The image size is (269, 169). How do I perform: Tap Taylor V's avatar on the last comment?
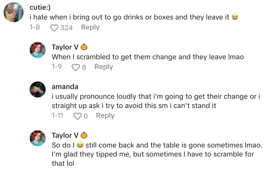pos(38,138)
